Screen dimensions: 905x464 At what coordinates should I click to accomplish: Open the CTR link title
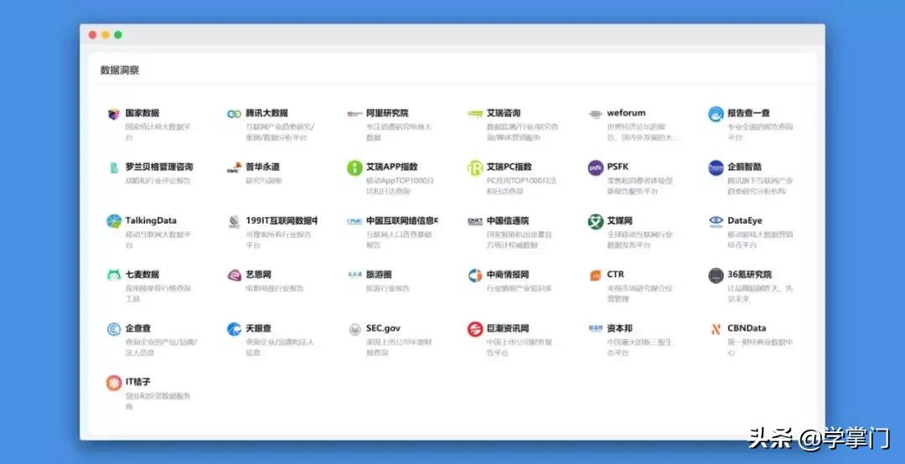(x=615, y=274)
